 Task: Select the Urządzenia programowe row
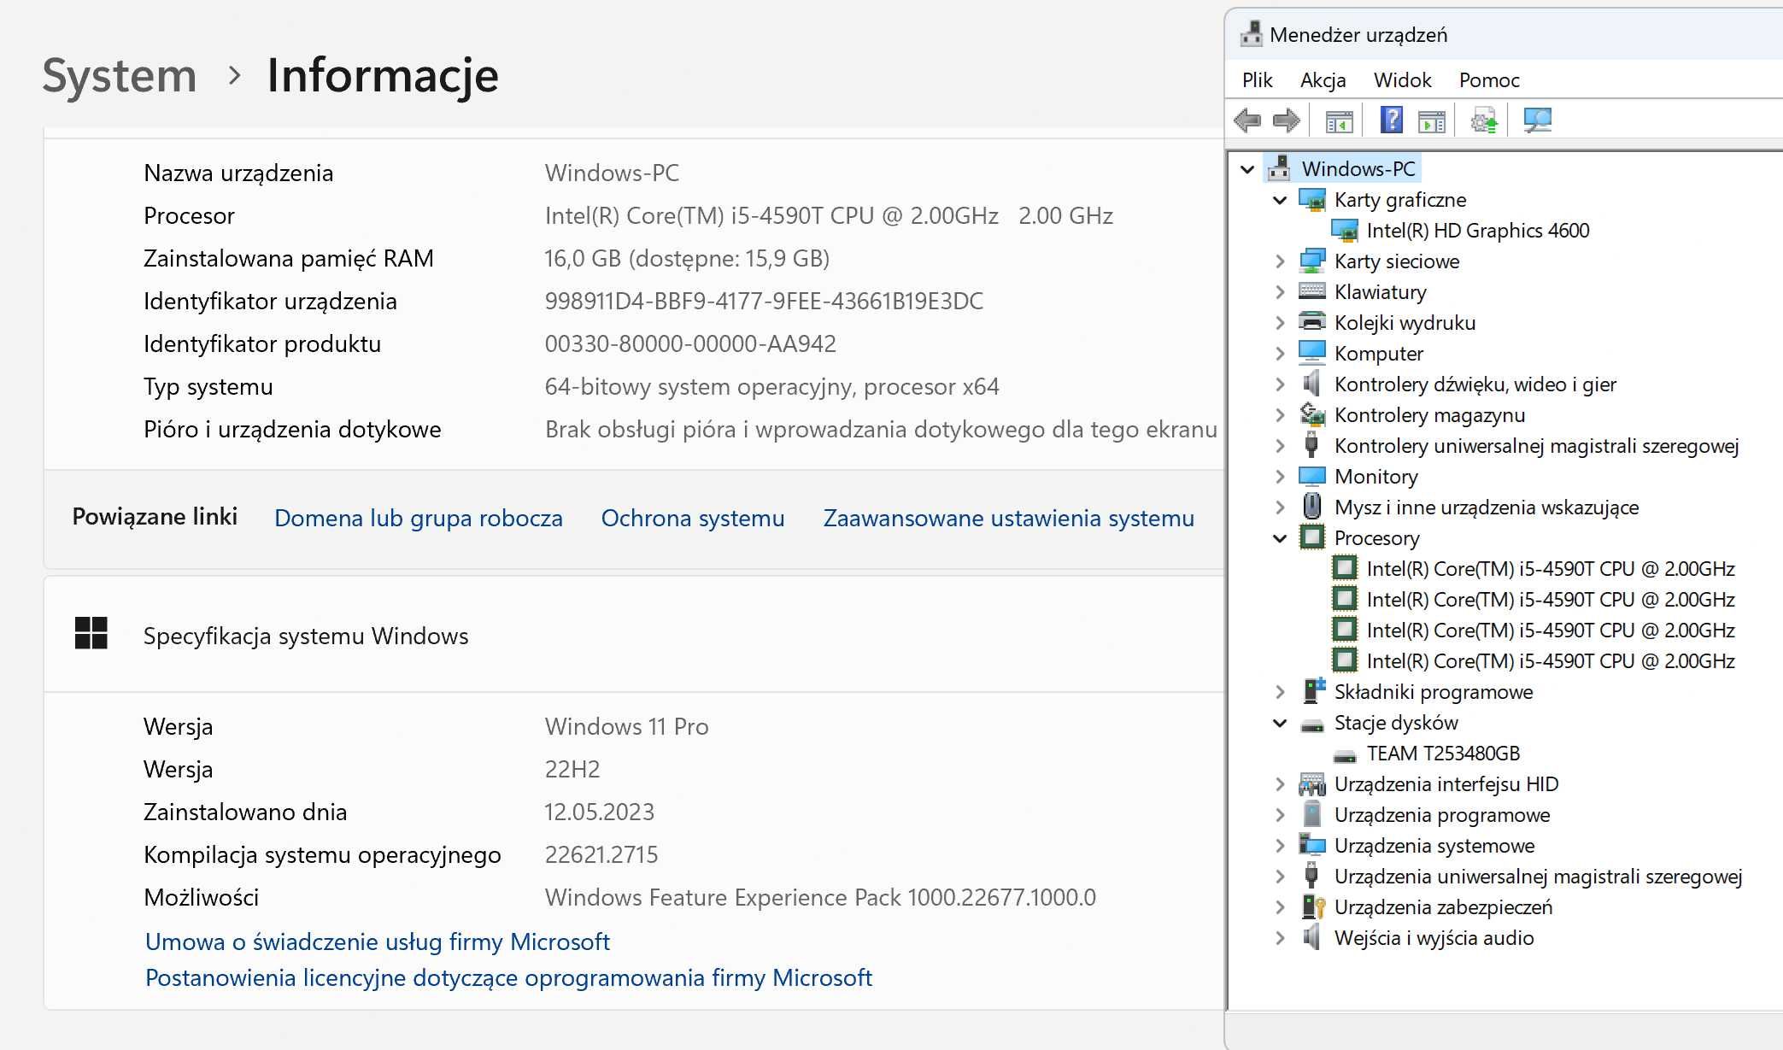[1442, 814]
